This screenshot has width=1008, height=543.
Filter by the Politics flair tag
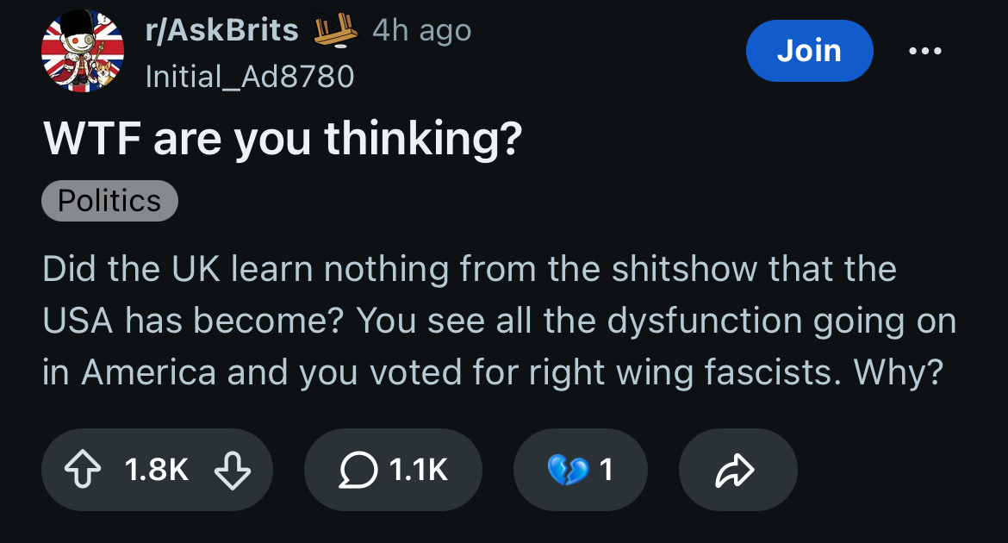point(109,201)
